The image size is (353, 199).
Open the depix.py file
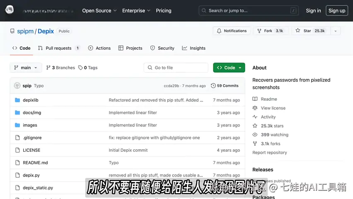31,175
